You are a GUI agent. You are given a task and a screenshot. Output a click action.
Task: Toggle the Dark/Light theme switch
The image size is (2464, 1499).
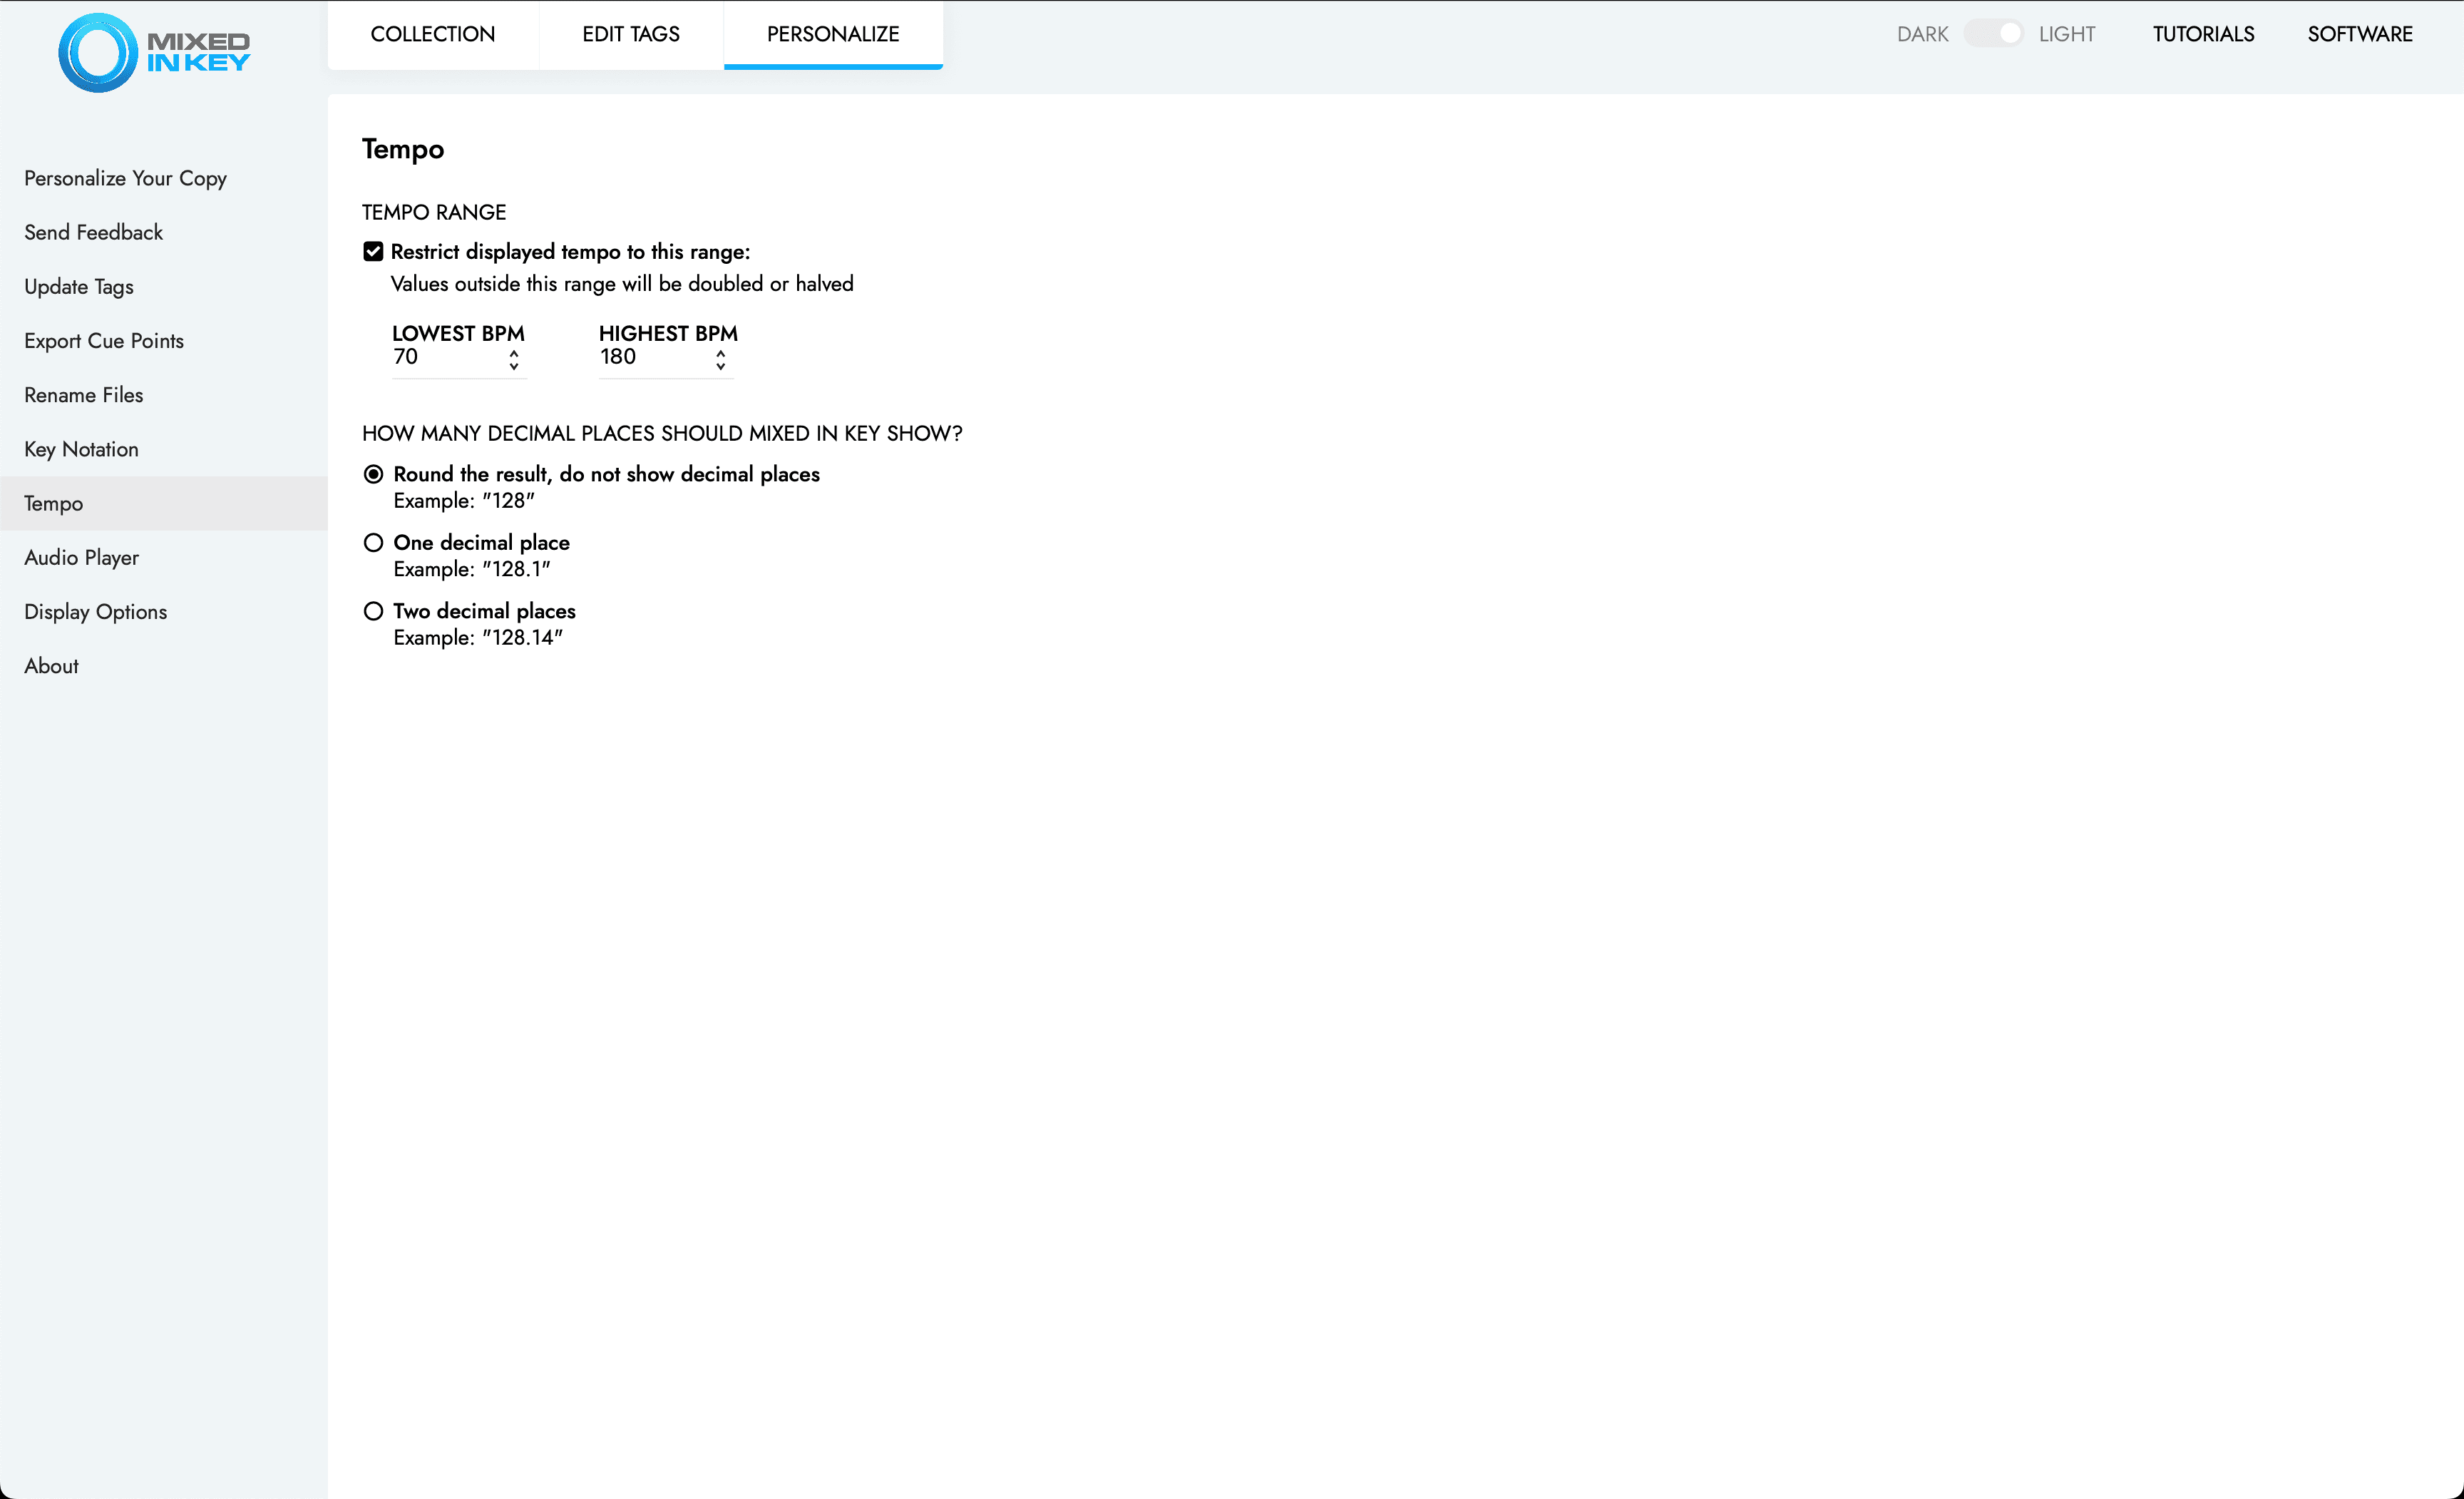click(1993, 34)
